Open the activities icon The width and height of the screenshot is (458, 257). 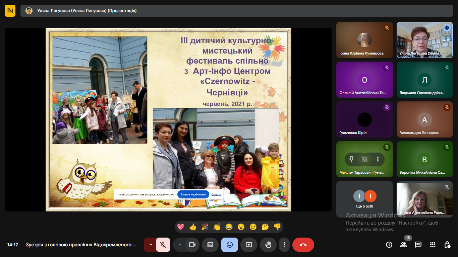point(433,245)
